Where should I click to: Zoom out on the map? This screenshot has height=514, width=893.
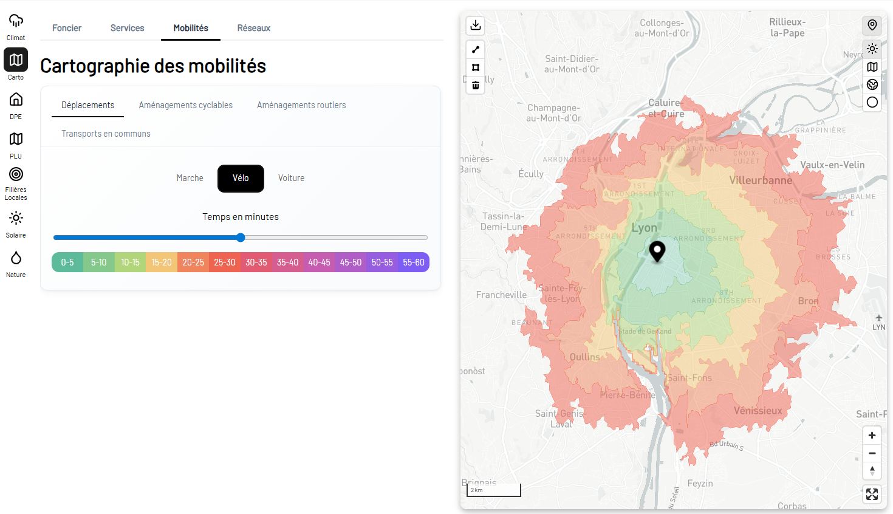872,453
